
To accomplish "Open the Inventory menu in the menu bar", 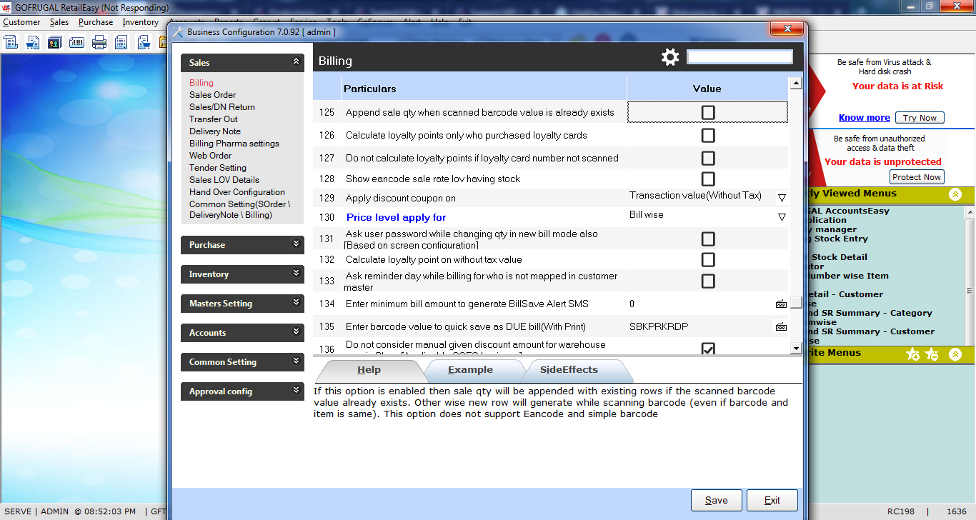I will point(140,22).
